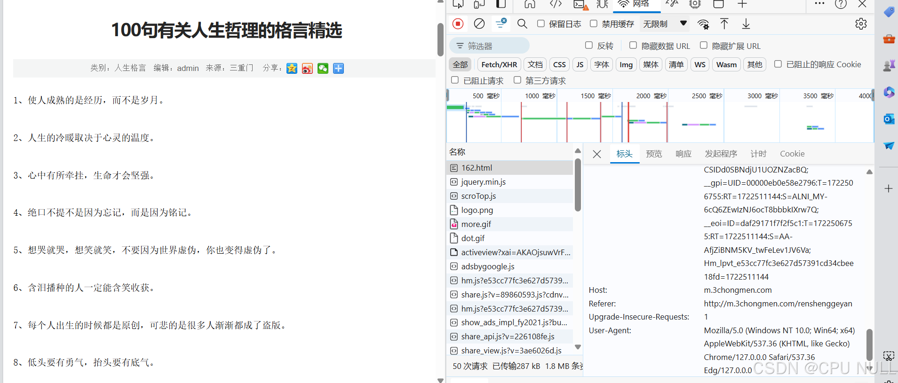Open the Performance tab icon

672,4
